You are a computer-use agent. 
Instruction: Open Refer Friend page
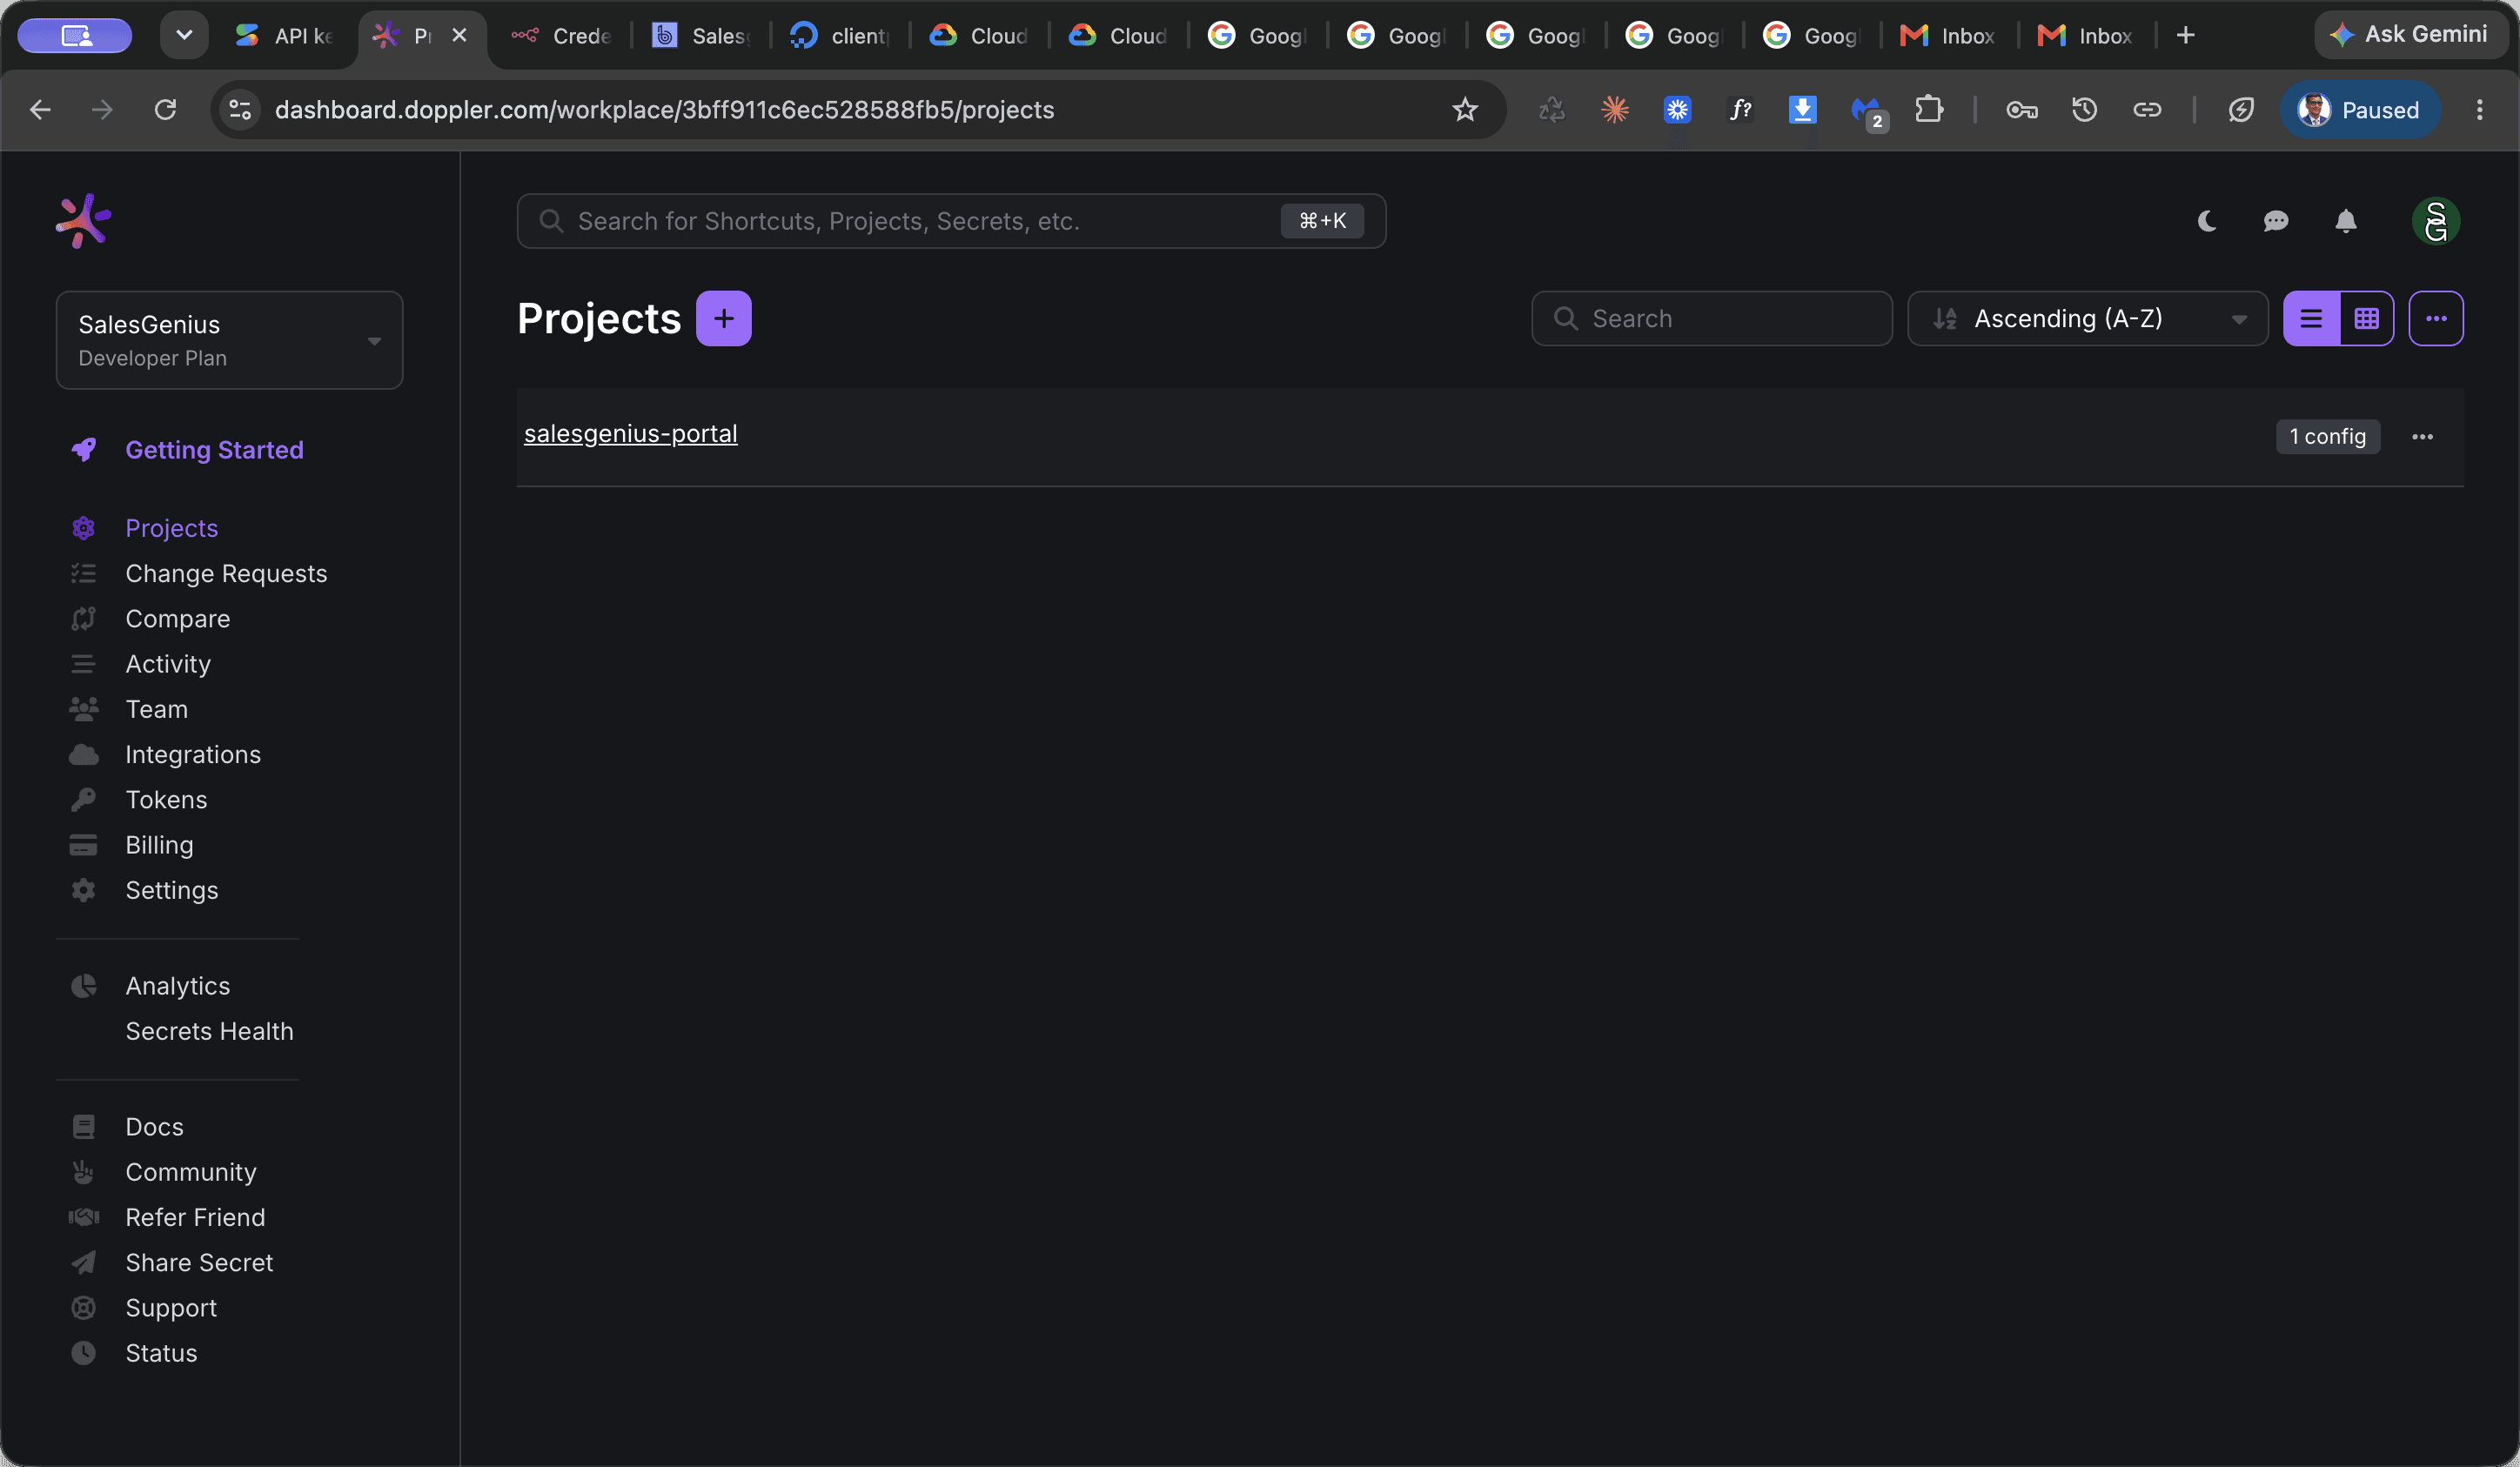[x=195, y=1217]
